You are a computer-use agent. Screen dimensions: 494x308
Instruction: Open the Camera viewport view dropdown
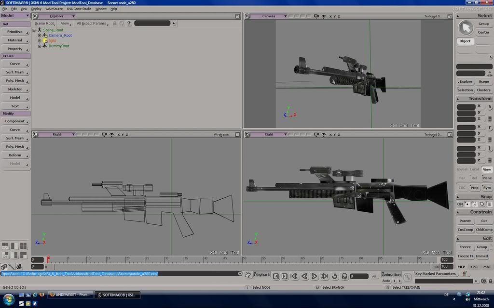(x=269, y=16)
